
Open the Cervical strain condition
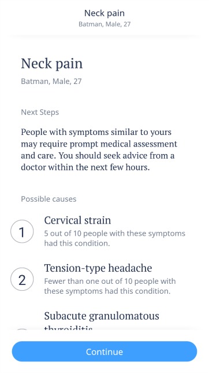77,220
